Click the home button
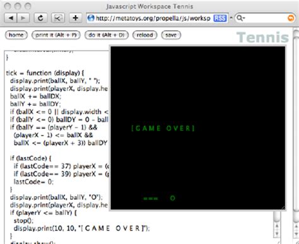 point(16,35)
